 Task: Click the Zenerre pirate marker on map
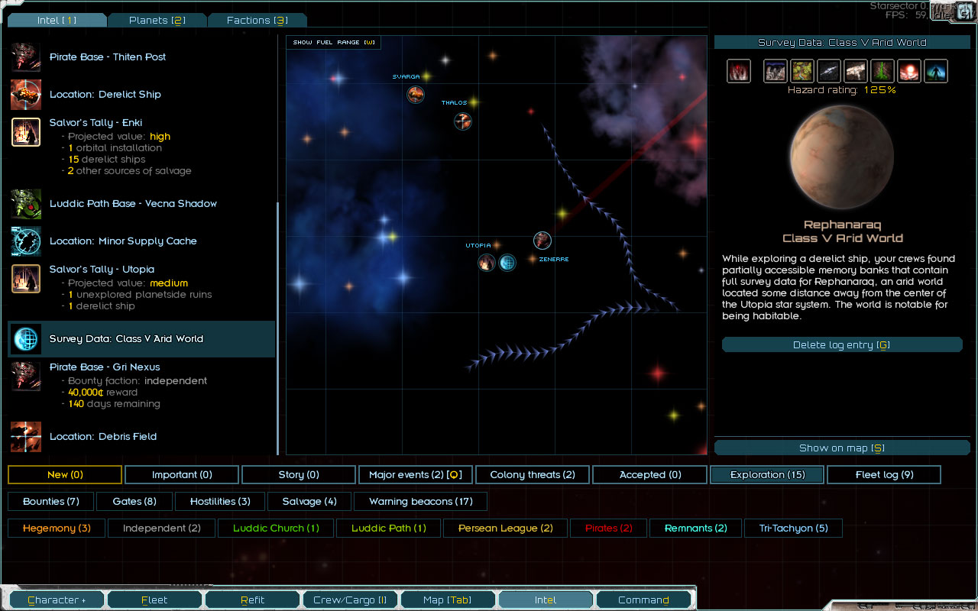(x=542, y=241)
